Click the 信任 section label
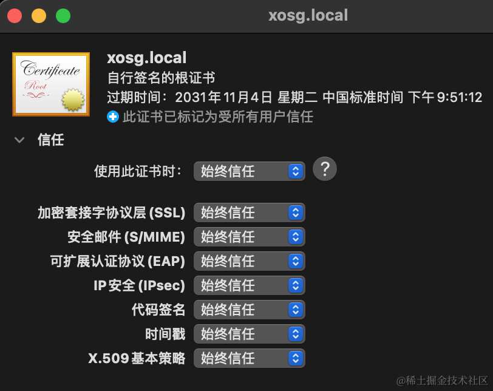Screen dimensions: 493x391 (51, 140)
